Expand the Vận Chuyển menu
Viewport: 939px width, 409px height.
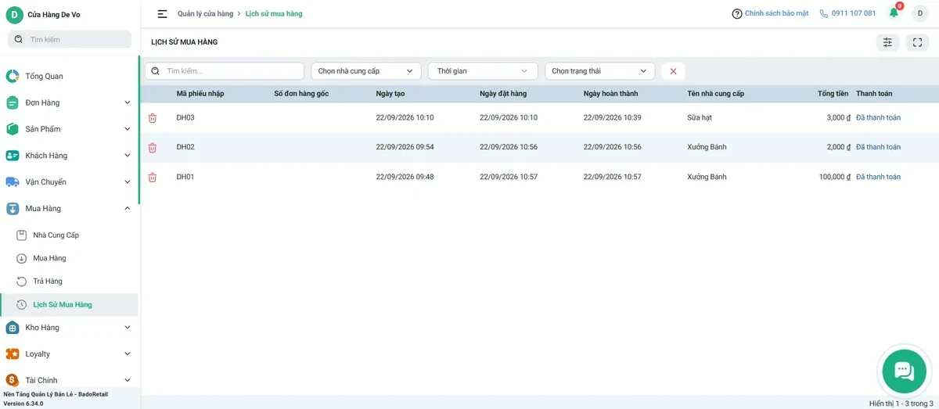click(x=69, y=182)
